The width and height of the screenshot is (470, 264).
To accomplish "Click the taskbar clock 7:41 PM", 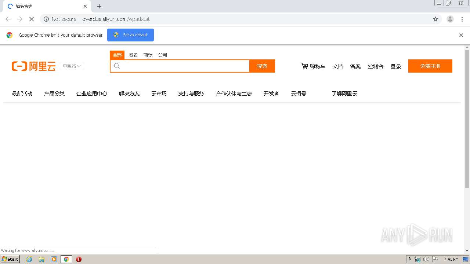I will tap(451, 259).
